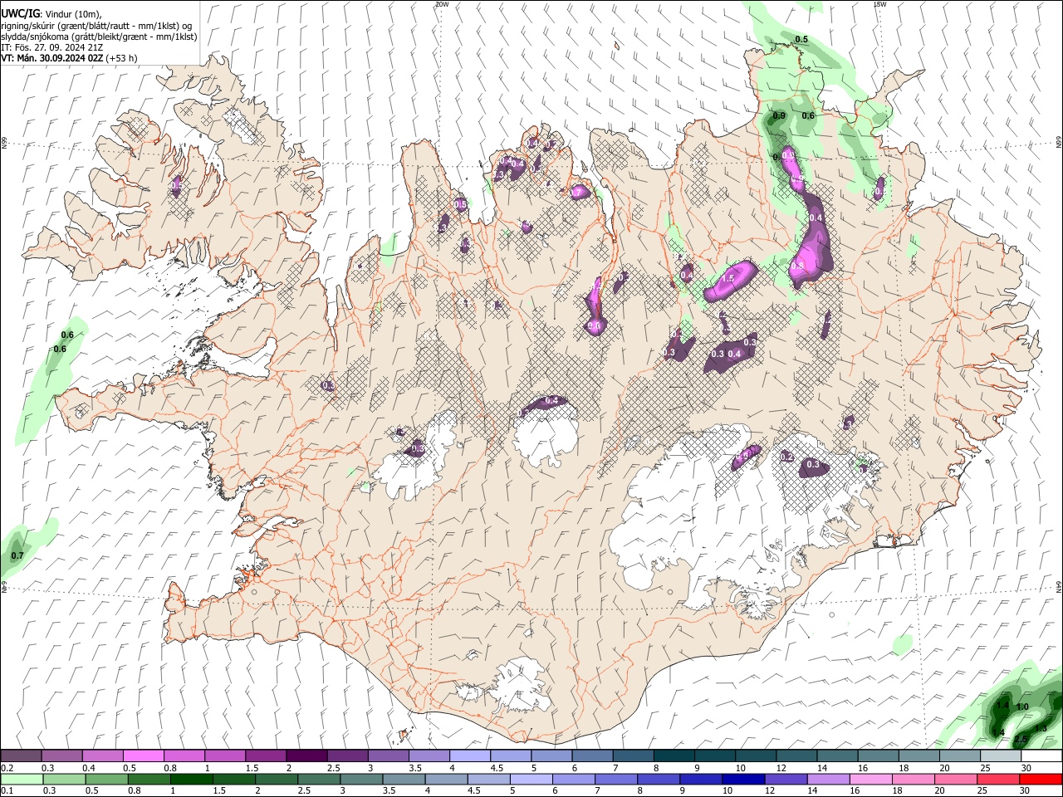Click lower legend swatch between 3.5 and 4
The width and height of the screenshot is (1063, 797).
(x=403, y=779)
